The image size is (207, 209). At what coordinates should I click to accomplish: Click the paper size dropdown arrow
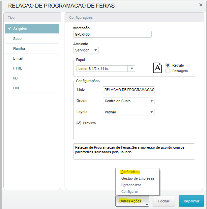pyautogui.click(x=132, y=69)
